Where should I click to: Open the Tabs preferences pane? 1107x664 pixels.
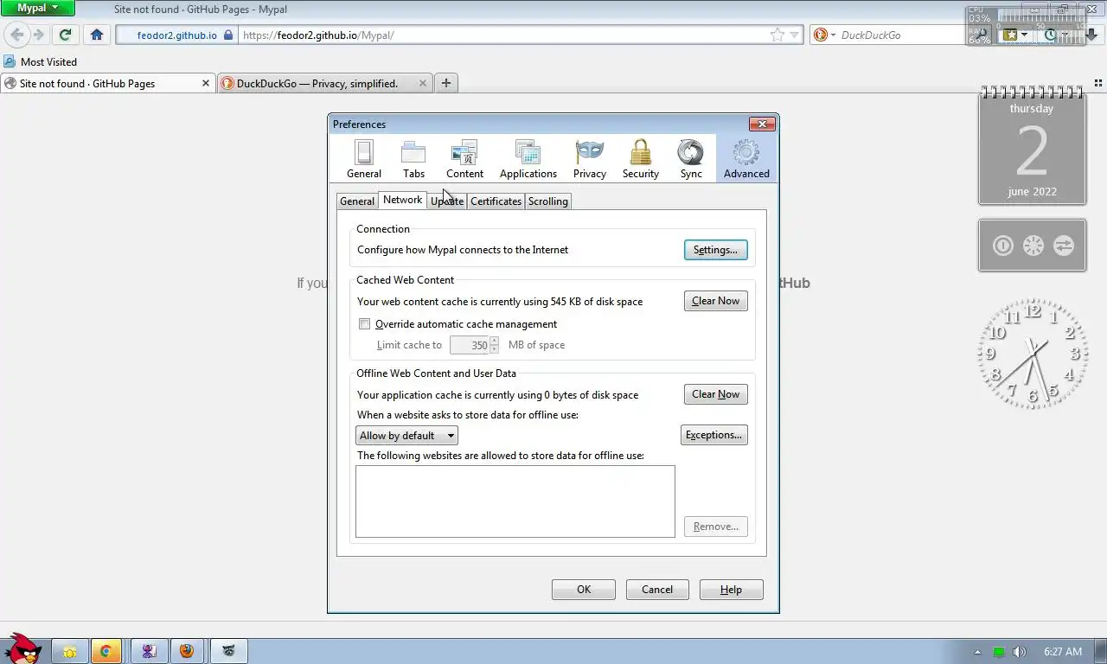coord(413,159)
